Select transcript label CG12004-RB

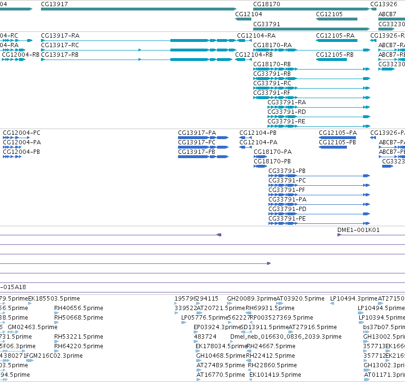click(20, 55)
